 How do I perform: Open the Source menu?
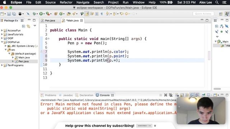pos(50,3)
